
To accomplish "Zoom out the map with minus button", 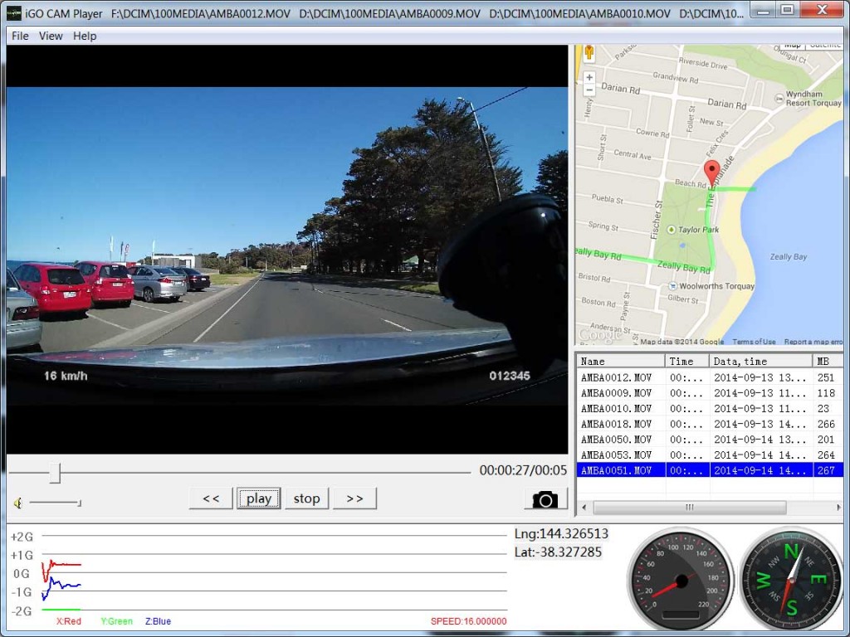I will pyautogui.click(x=589, y=90).
